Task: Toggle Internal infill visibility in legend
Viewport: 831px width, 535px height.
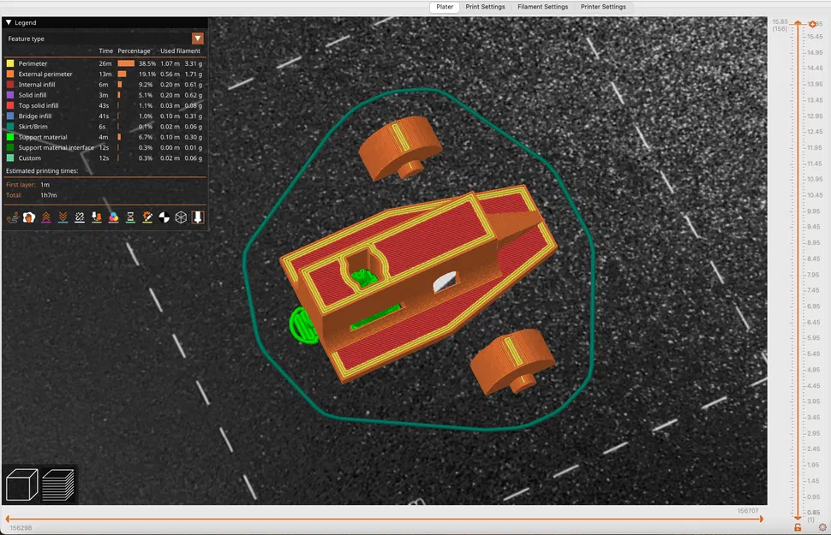Action: [105, 85]
